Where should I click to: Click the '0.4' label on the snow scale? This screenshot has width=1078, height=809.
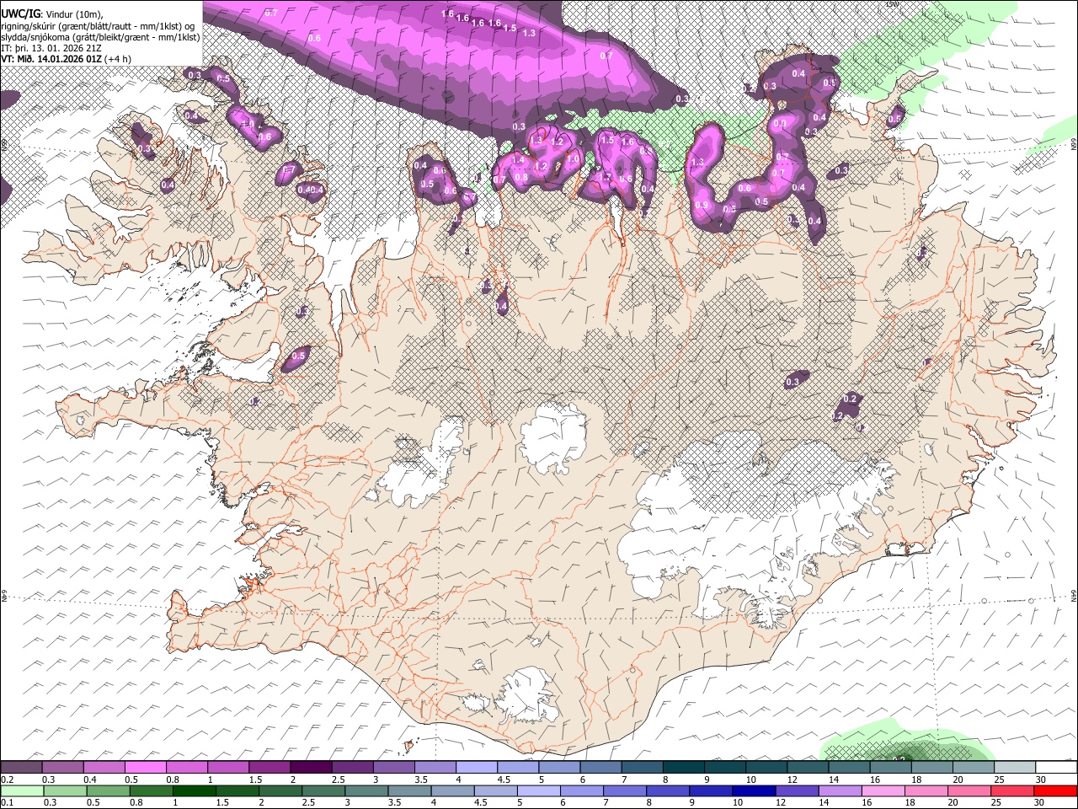coord(89,780)
